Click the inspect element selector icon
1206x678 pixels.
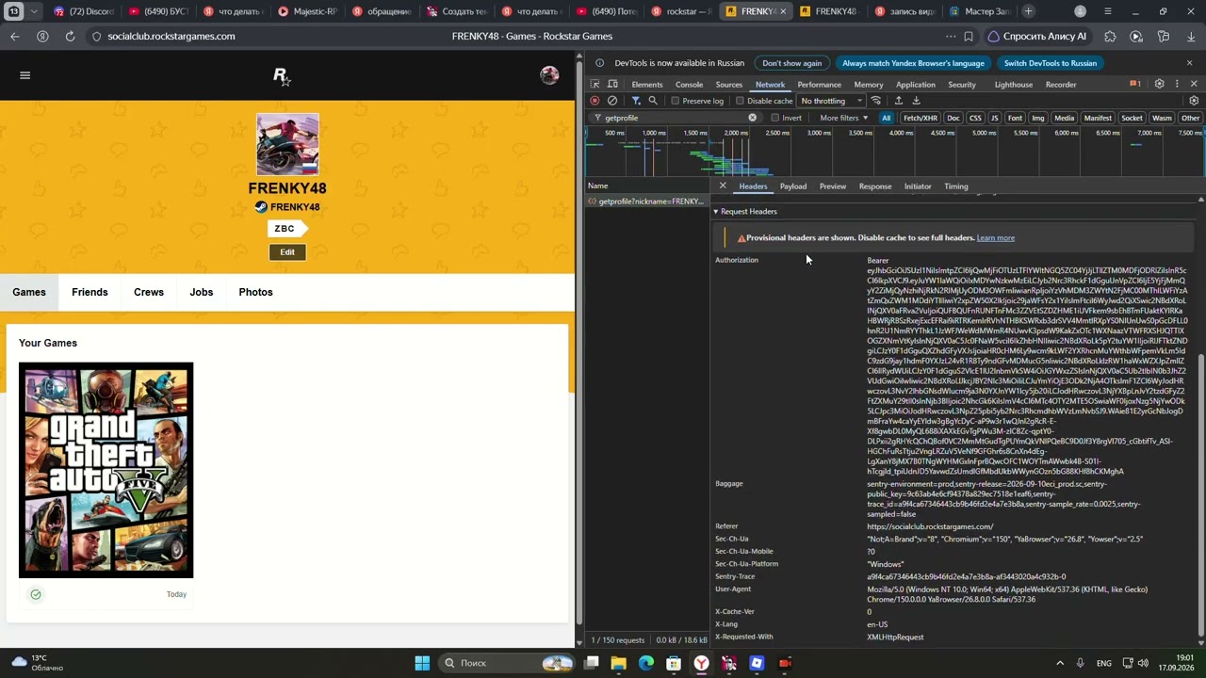click(x=595, y=85)
